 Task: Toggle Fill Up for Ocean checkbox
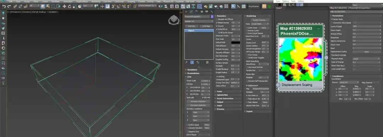click(219, 32)
